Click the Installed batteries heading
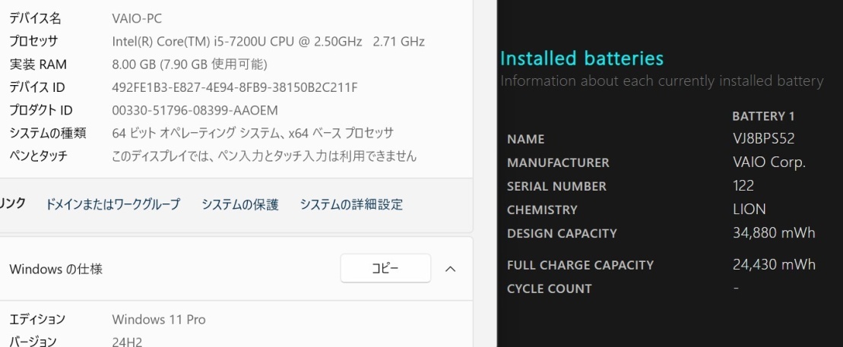Image resolution: width=843 pixels, height=347 pixels. click(x=582, y=58)
